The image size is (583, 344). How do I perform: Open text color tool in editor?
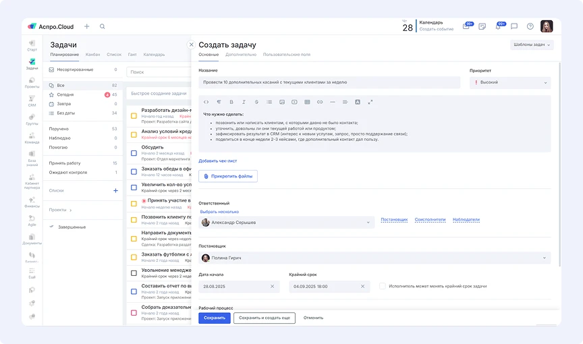(x=358, y=102)
